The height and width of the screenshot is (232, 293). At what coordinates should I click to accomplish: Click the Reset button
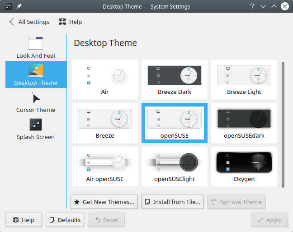pos(106,220)
